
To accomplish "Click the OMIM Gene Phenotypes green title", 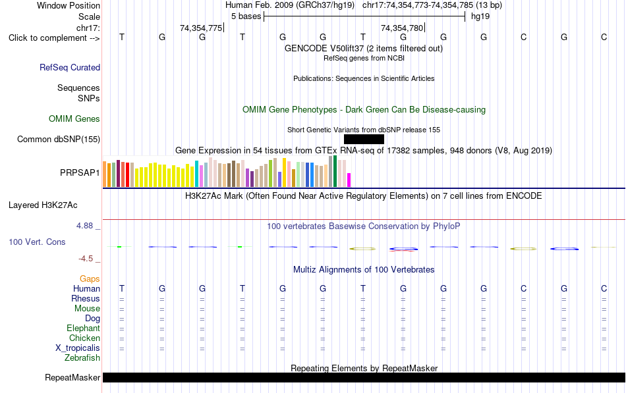I will coord(364,110).
